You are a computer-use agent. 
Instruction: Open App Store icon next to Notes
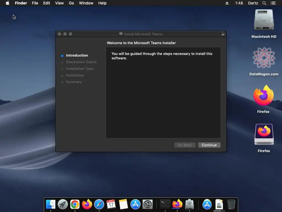pos(135,204)
